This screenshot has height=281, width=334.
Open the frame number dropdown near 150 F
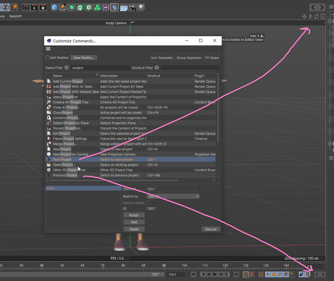(x=186, y=275)
